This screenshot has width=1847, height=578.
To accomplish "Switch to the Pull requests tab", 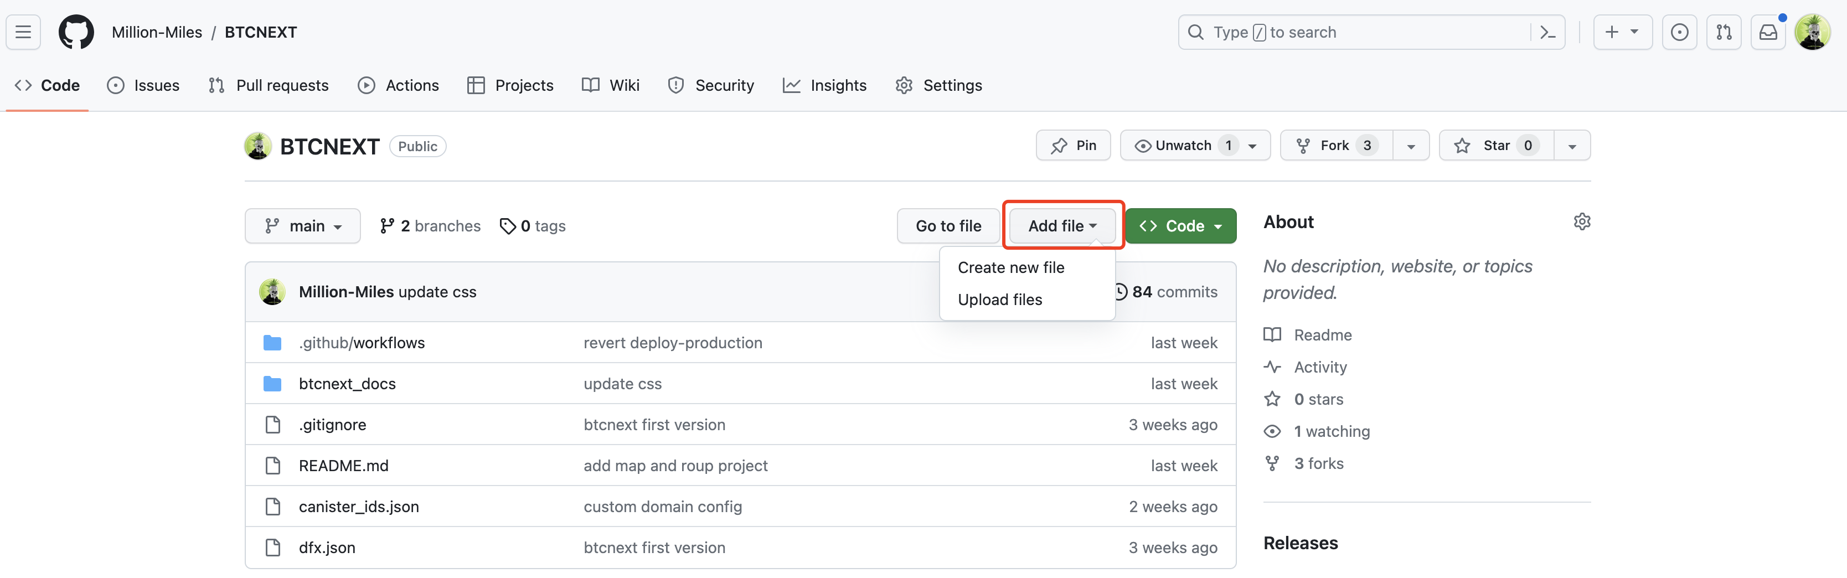I will coord(268,85).
